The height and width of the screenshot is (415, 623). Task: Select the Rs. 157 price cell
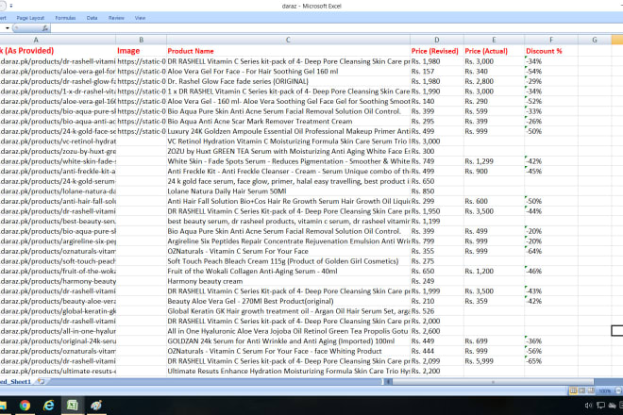coord(437,72)
